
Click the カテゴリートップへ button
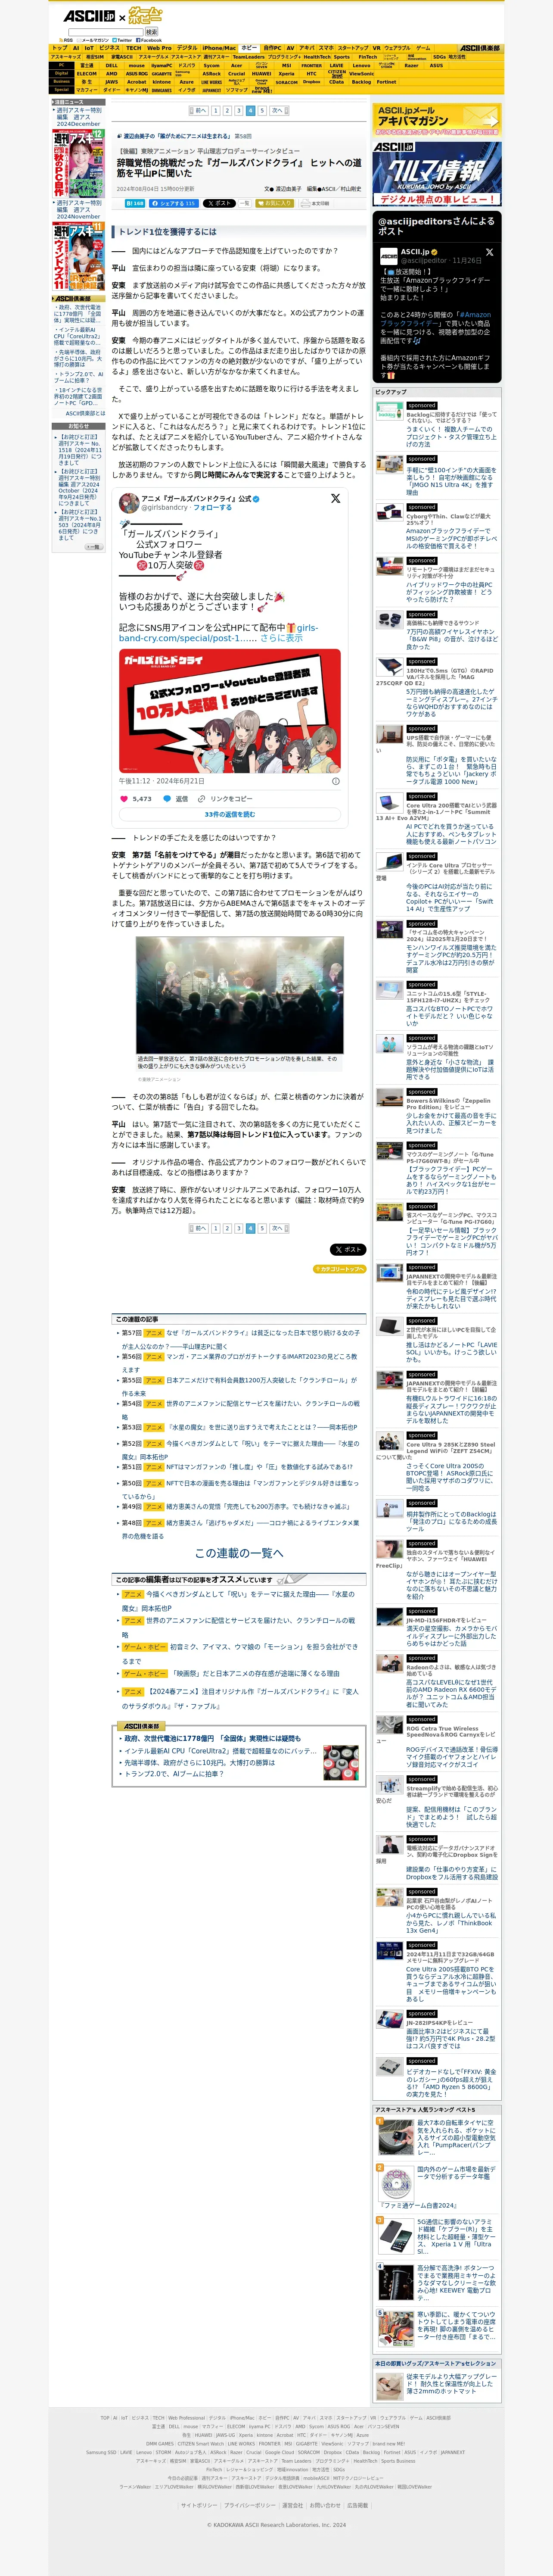pyautogui.click(x=340, y=1269)
